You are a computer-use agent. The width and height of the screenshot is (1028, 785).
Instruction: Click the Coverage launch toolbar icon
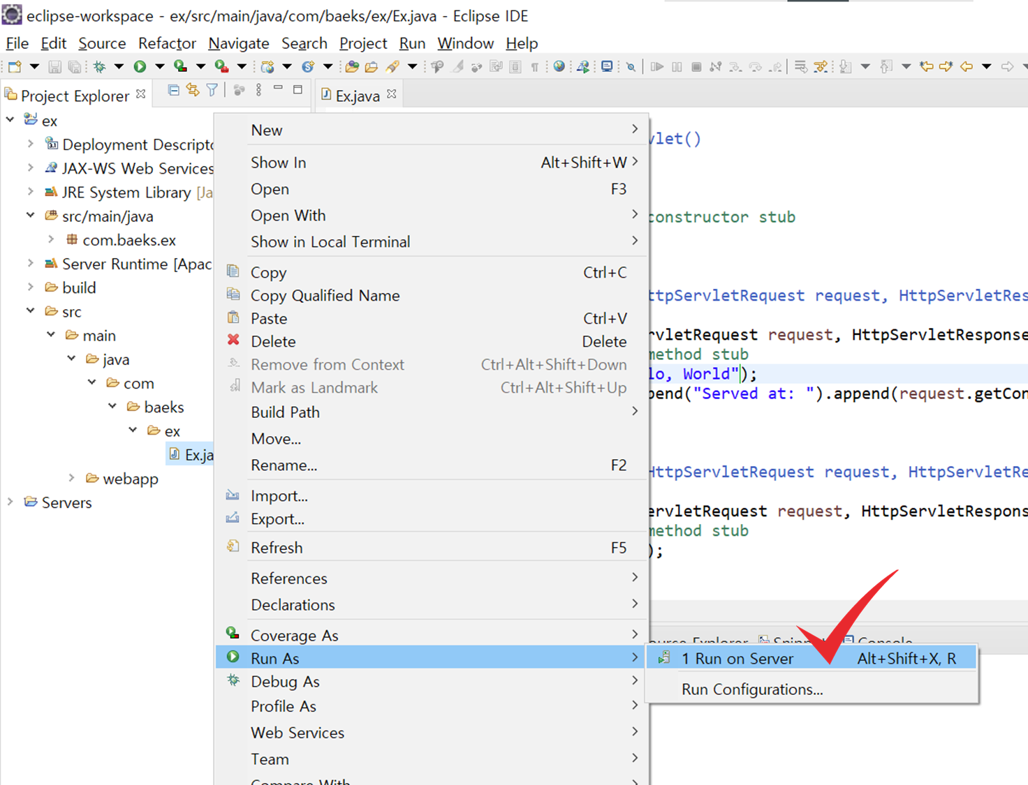[x=180, y=67]
